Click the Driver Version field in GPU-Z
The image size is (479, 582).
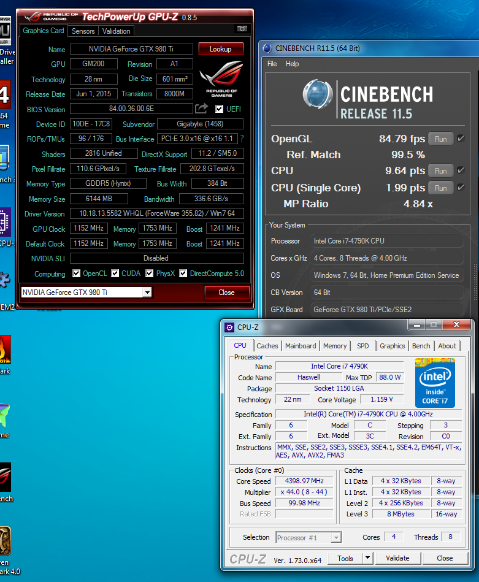pos(156,213)
